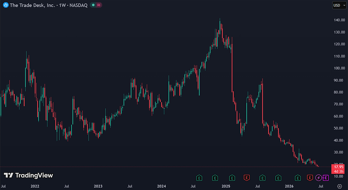Click the 2022 time axis label
348x190 pixels.
(x=35, y=186)
